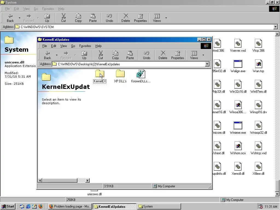The width and height of the screenshot is (280, 210).
Task: Select the Wshtcp.vxd file
Action: pyautogui.click(x=258, y=148)
